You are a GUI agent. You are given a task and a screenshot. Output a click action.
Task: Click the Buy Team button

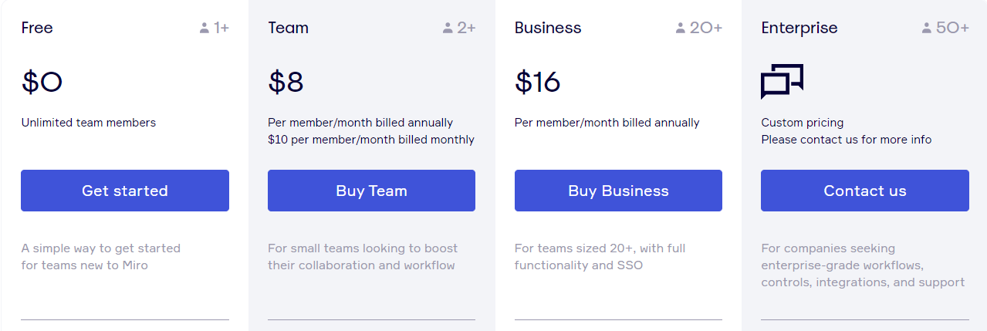(x=371, y=191)
